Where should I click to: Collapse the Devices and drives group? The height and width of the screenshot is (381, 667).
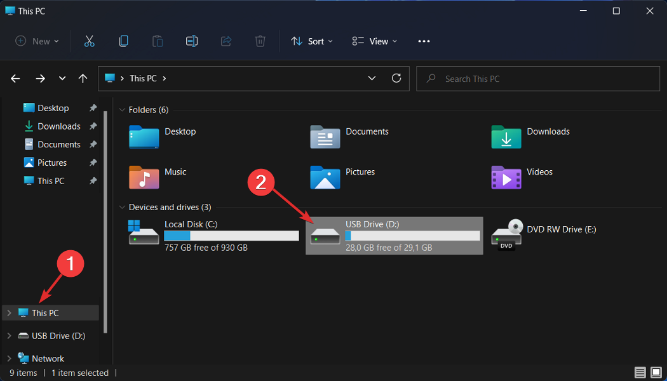point(123,208)
